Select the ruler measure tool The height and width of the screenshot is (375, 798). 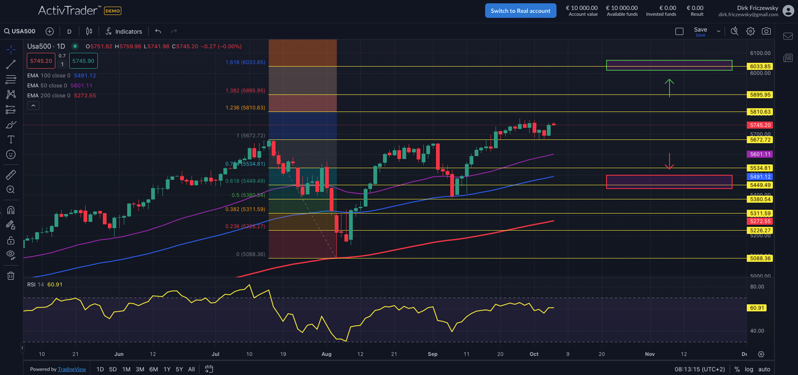[x=11, y=174]
